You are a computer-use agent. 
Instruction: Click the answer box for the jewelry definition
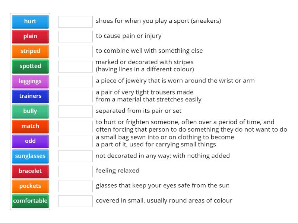click(x=75, y=81)
